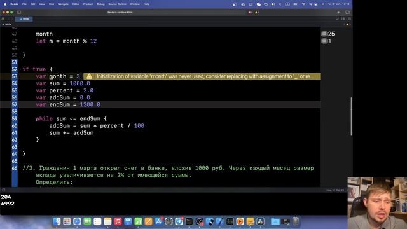Viewport: 407px width, 229px height.
Task: Click the warning triangle on line 53
Action: click(x=89, y=76)
